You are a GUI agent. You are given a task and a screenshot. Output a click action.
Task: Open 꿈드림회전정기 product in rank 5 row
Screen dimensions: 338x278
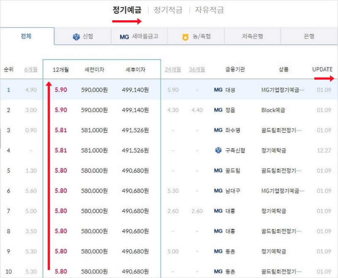[x=281, y=171]
